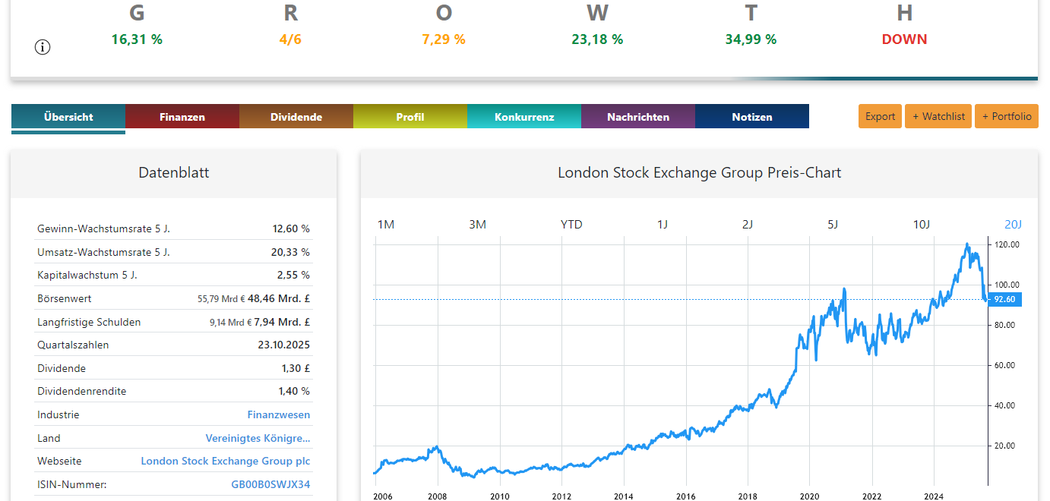Image resolution: width=1050 pixels, height=501 pixels.
Task: Click the 2020 x-axis label
Action: (x=809, y=496)
